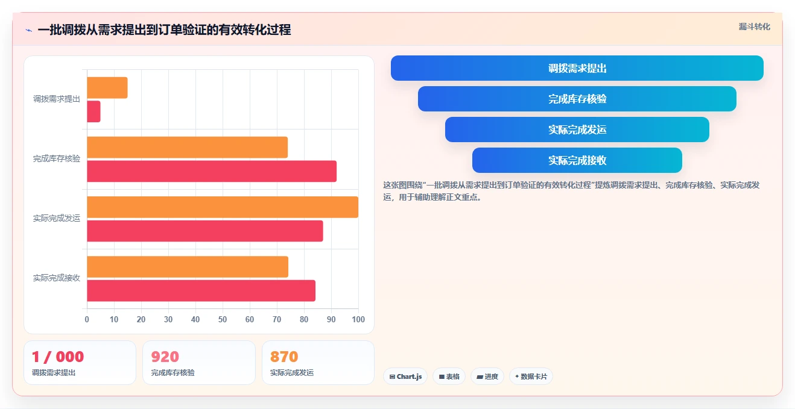Click the y-axis label 实际完成接收
Screen dimensions: 795x409
pyautogui.click(x=57, y=278)
